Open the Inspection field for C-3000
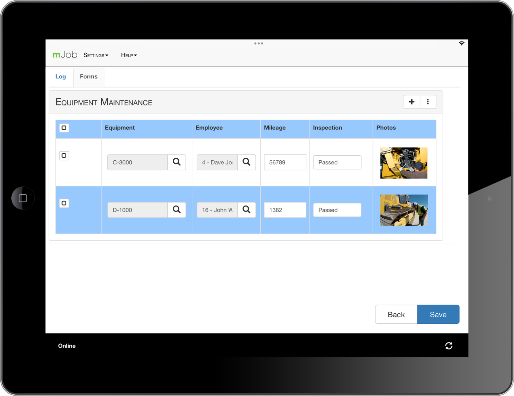The image size is (514, 396). 337,162
